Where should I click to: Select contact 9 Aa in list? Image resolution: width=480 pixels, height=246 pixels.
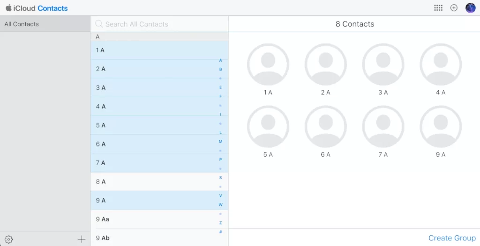(159, 219)
